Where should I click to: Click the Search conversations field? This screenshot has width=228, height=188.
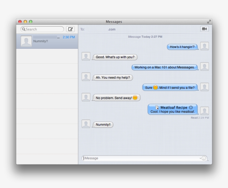[x=42, y=29]
